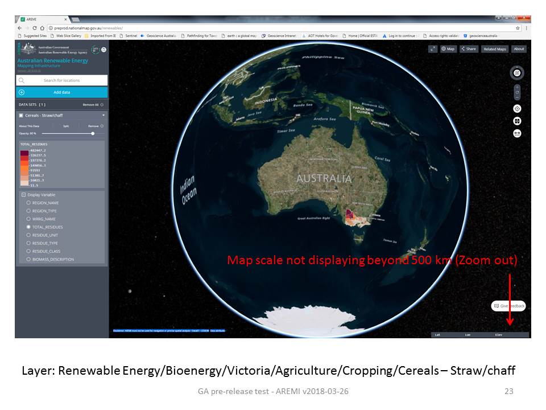Viewport: 546px width, 410px height.
Task: Adjust the layer opacity slider
Action: [93, 133]
